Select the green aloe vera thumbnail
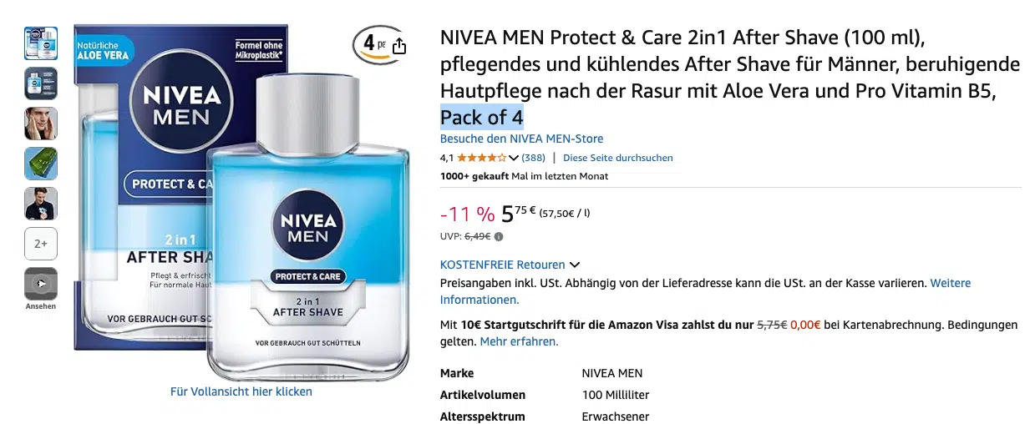1035x424 pixels. [x=41, y=164]
